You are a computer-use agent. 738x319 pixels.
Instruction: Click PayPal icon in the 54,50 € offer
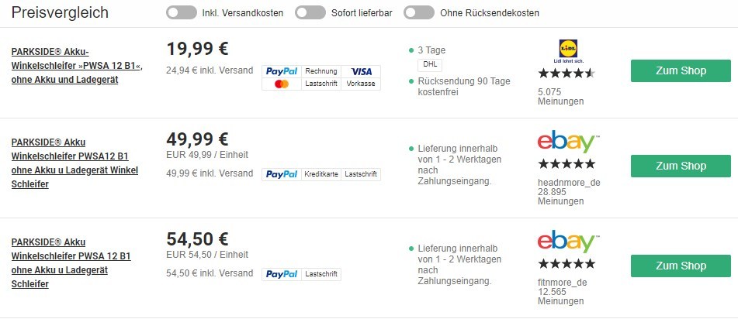click(x=282, y=274)
